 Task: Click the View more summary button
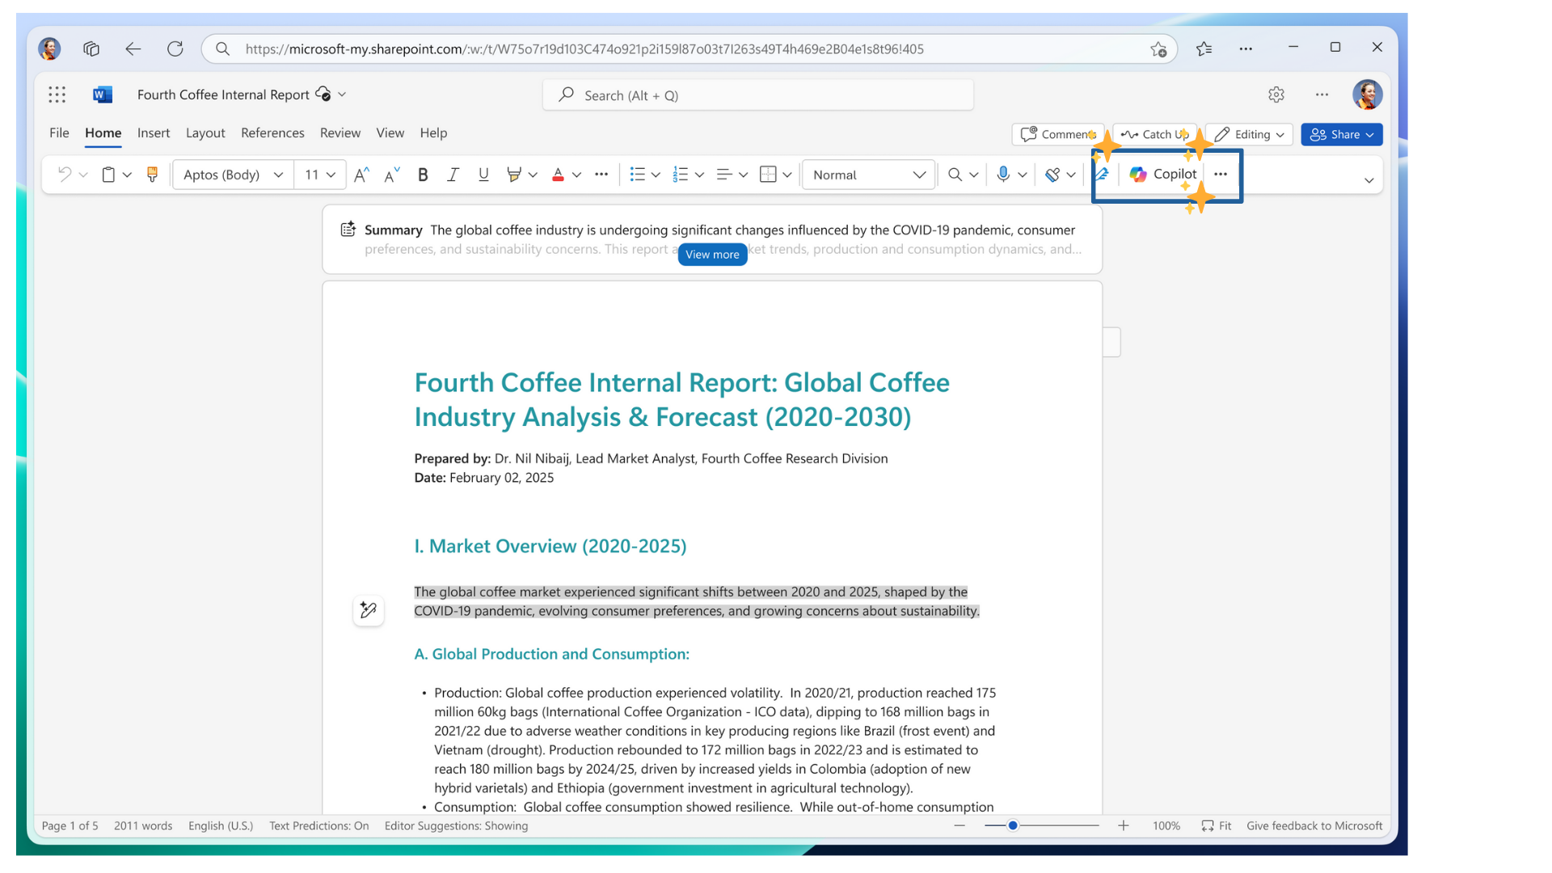pyautogui.click(x=712, y=254)
